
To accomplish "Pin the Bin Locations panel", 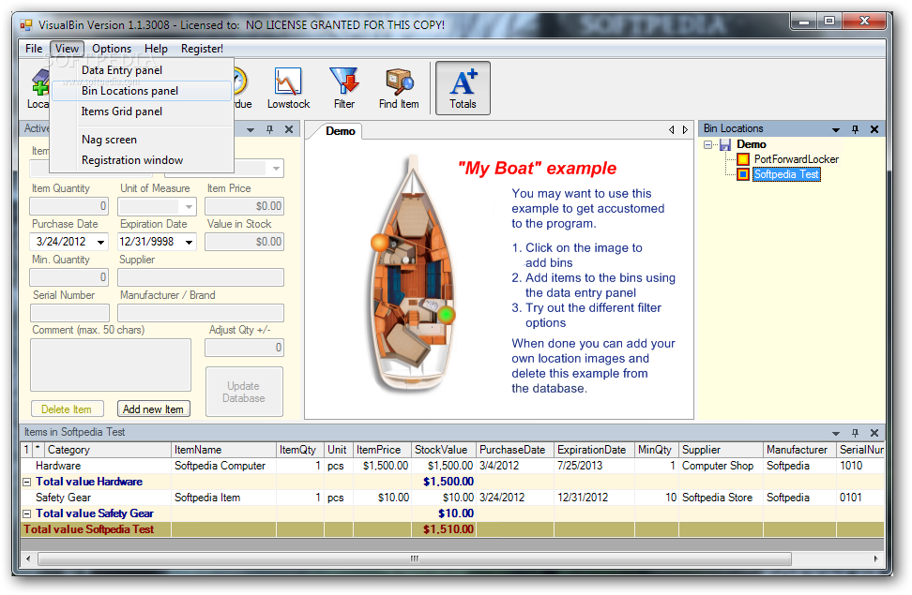I will click(855, 129).
